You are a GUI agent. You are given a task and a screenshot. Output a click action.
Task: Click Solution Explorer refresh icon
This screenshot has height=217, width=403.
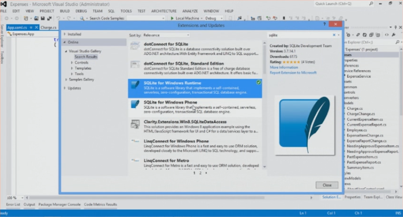point(364,35)
